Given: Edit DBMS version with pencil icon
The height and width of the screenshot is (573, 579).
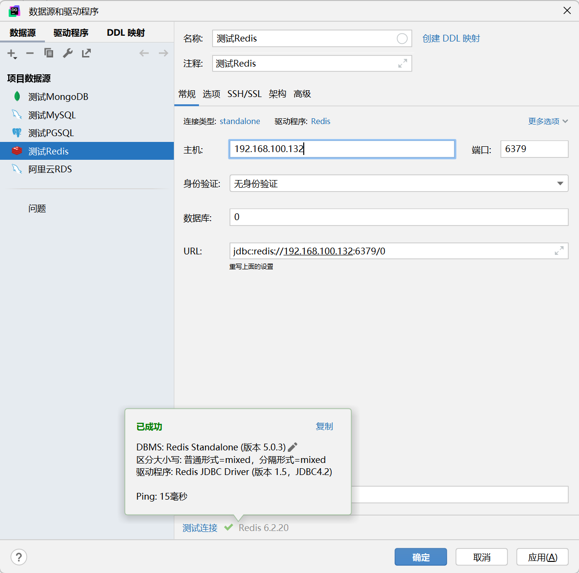Looking at the screenshot, I should click(293, 447).
